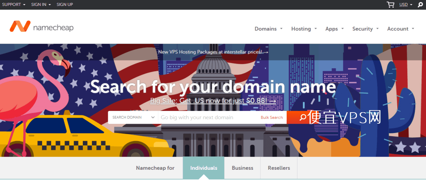Click the Bulk Search link
This screenshot has height=183, width=426.
[x=272, y=118]
